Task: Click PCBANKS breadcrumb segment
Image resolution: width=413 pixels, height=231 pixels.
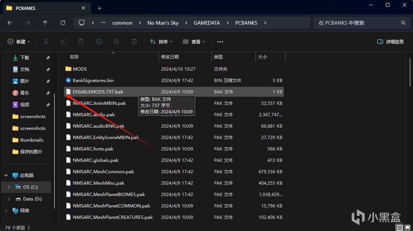Action: [246, 23]
